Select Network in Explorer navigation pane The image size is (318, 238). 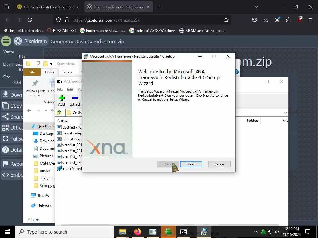[x=41, y=205]
